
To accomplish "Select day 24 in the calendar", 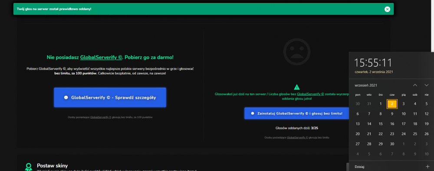I will pyautogui.click(x=404, y=134).
